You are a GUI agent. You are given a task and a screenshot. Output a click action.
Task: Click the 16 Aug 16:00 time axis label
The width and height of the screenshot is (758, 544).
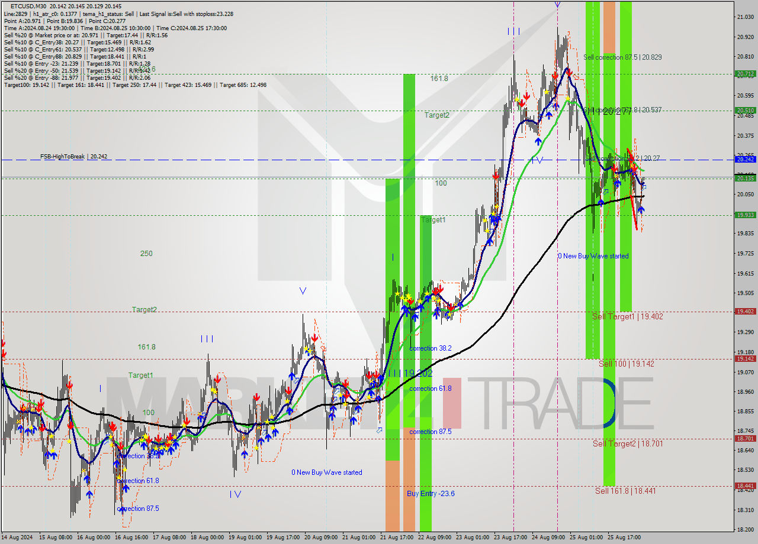point(131,537)
